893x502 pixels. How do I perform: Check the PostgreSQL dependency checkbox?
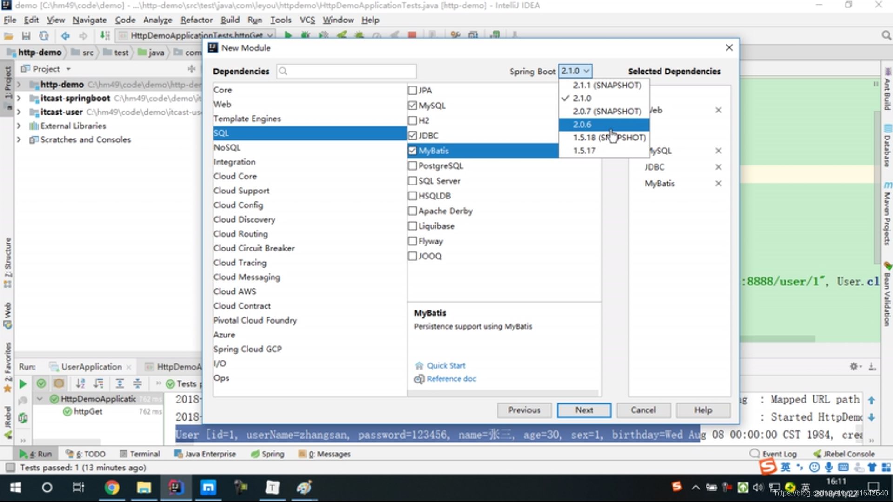412,165
